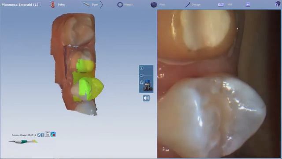The width and height of the screenshot is (282, 159).
Task: Click the refresh icon next to Session Usage
Action: [x=39, y=135]
